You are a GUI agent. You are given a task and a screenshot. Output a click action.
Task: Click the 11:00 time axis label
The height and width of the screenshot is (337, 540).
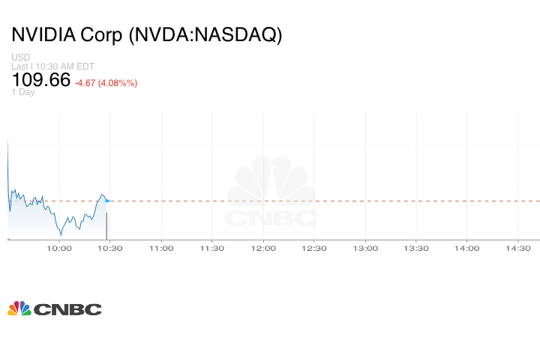click(161, 248)
